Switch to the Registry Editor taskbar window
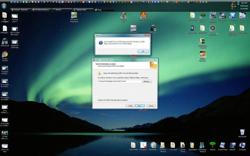The image size is (250, 156). (x=82, y=9)
